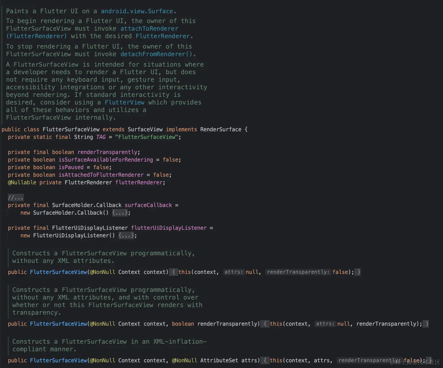Click isAttachedToFlutterRenderer field name
443x368 pixels.
tap(101, 175)
